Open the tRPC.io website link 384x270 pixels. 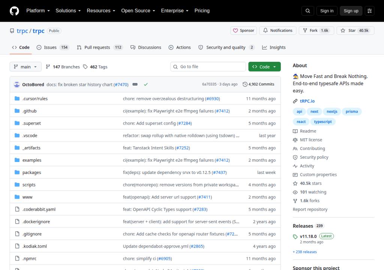point(307,101)
